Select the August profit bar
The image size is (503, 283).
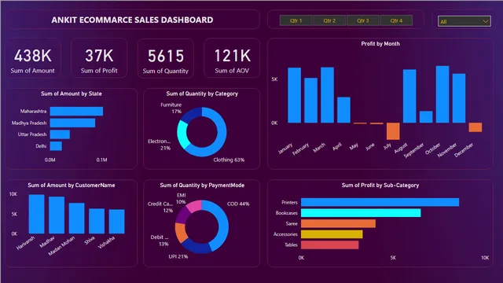tap(409, 96)
